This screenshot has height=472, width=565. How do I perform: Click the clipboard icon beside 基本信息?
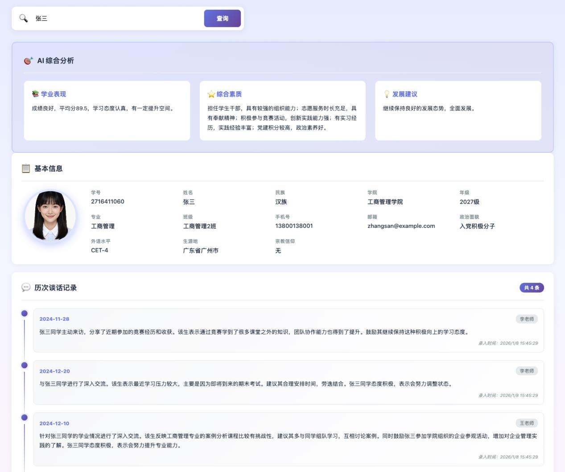(x=26, y=168)
